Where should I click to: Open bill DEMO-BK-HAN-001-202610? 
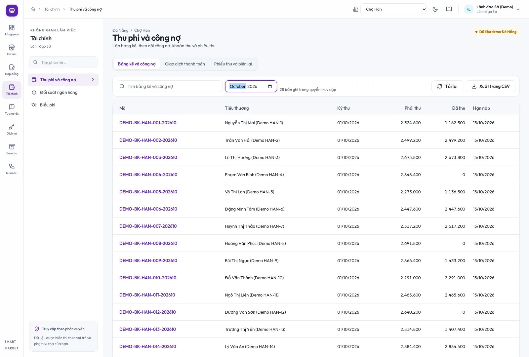pyautogui.click(x=148, y=123)
